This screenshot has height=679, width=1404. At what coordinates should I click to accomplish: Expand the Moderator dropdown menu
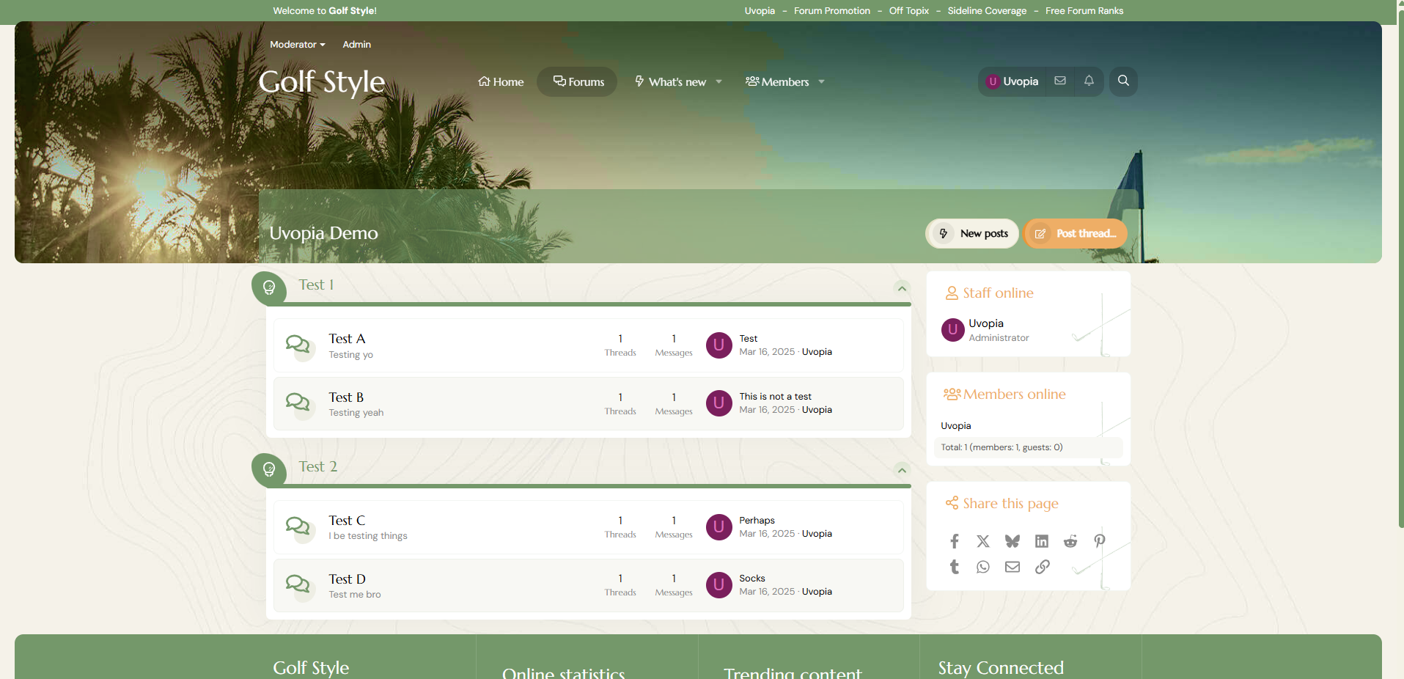click(297, 45)
